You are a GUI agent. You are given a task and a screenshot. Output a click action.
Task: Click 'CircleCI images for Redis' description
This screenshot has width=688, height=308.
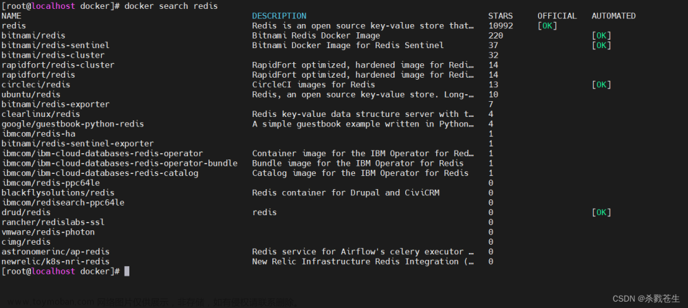coord(314,85)
